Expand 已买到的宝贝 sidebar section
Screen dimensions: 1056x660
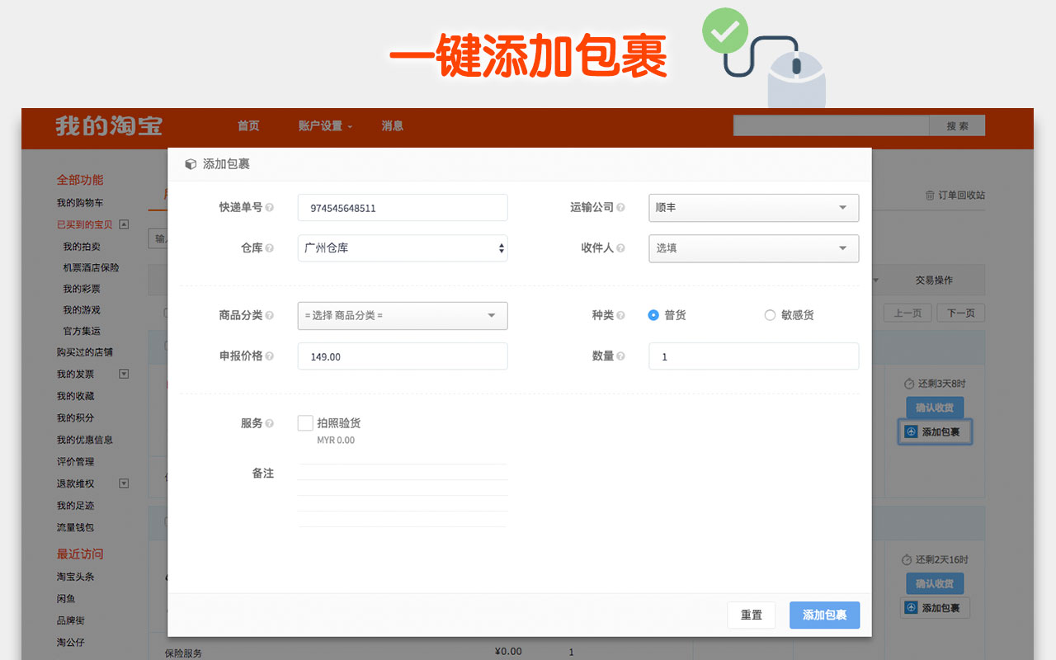[x=124, y=224]
